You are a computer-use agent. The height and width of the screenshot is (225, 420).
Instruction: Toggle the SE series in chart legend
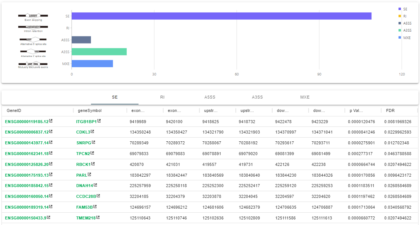tap(404, 9)
